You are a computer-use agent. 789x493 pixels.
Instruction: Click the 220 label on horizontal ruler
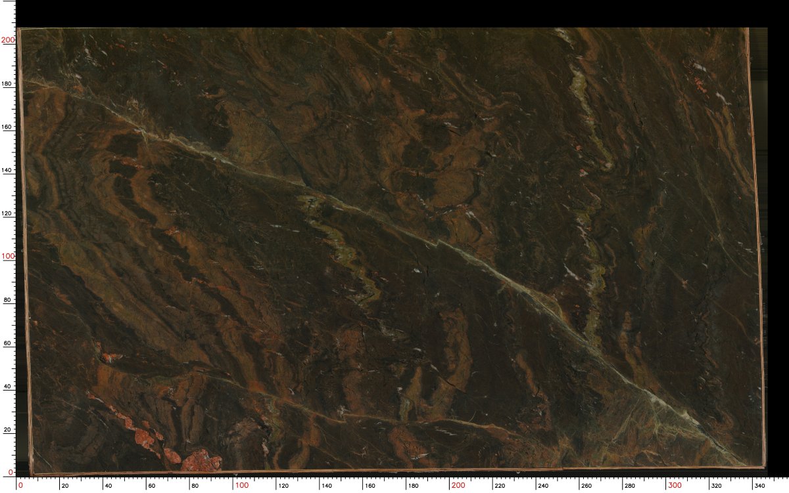(500, 486)
